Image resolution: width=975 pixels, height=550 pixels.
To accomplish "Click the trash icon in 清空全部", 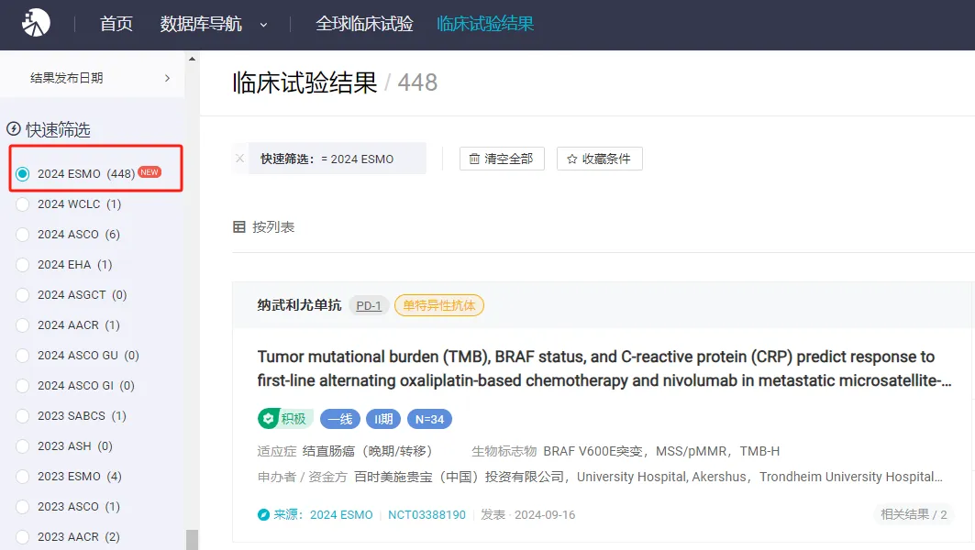I will (x=474, y=159).
